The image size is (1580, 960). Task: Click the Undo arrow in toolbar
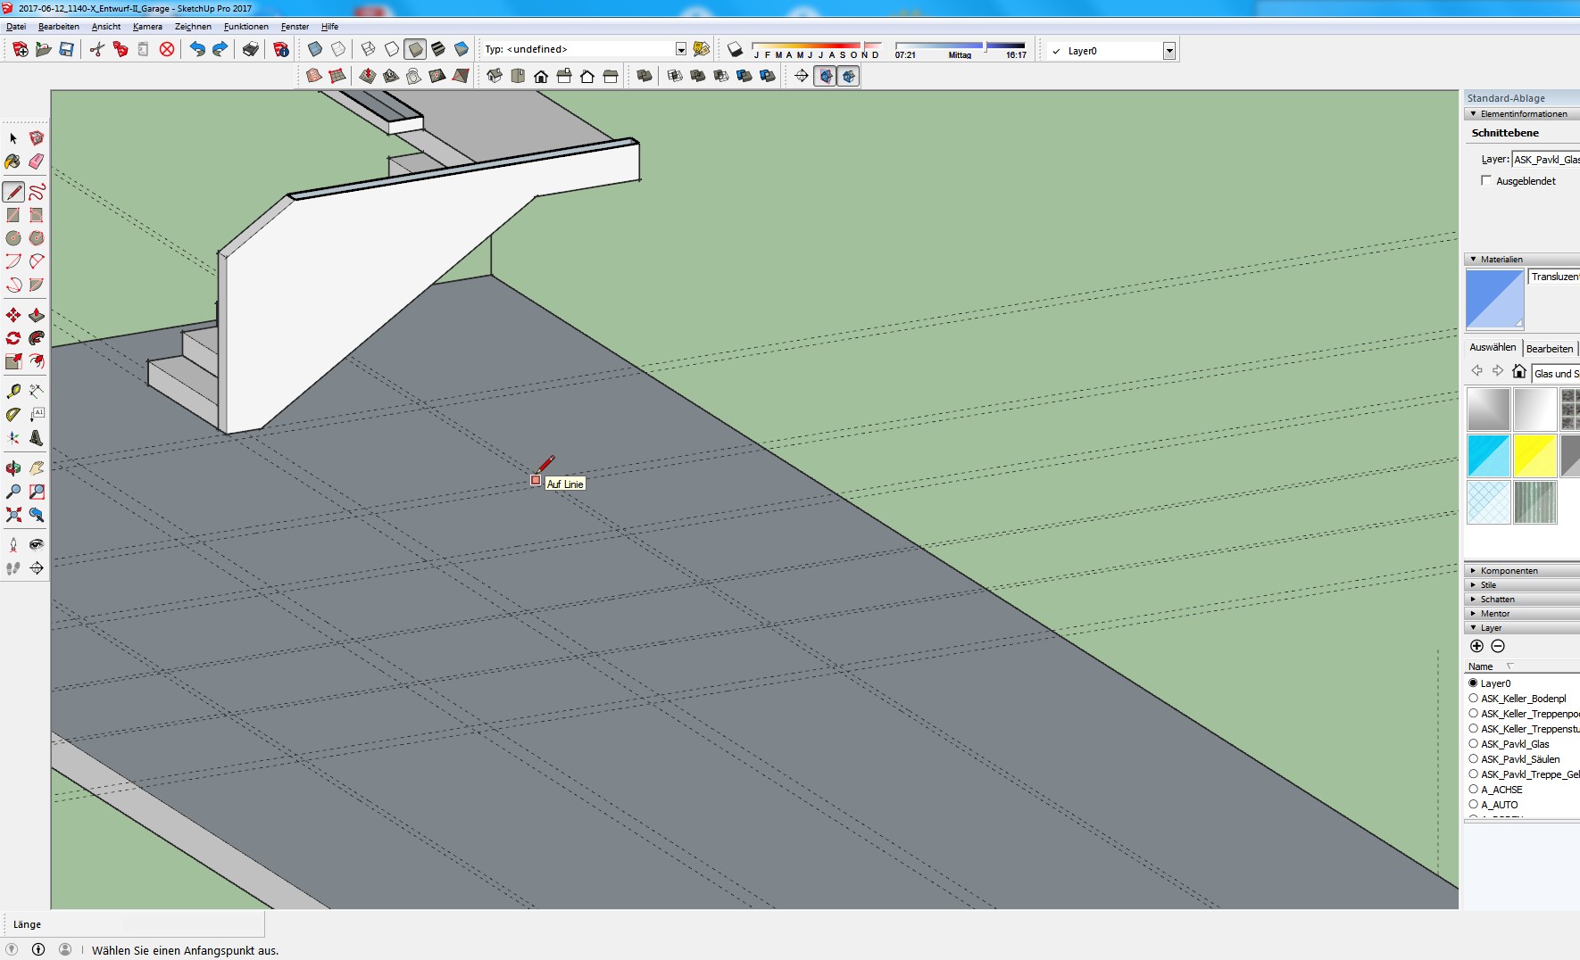tap(197, 49)
